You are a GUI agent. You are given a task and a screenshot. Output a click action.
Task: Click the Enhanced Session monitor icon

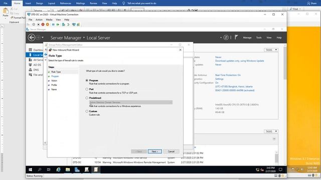[x=74, y=24]
